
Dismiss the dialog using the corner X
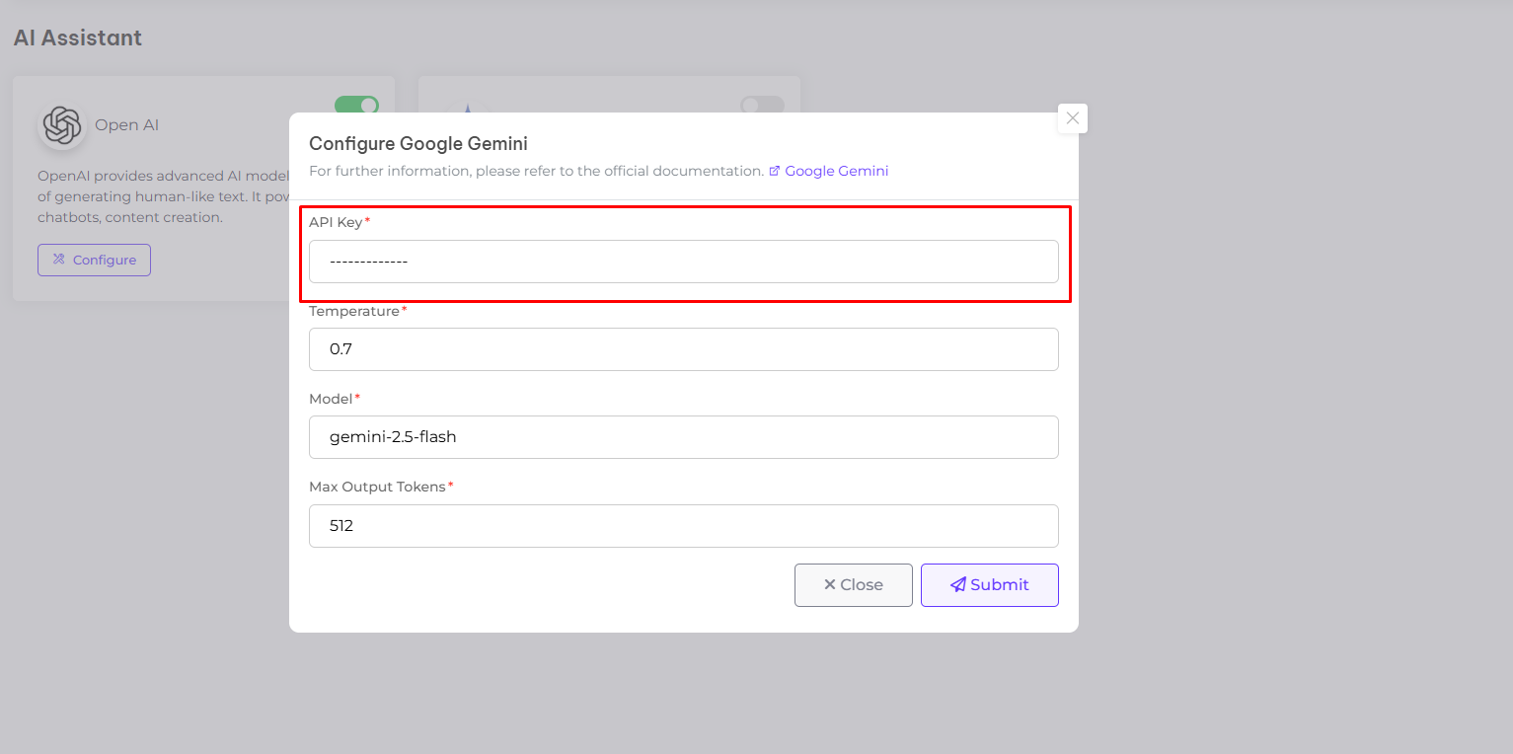coord(1072,118)
